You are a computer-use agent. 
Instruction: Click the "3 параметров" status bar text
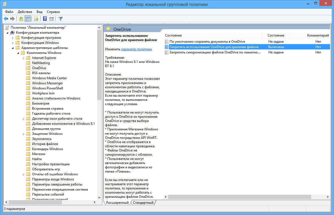pos(14,209)
